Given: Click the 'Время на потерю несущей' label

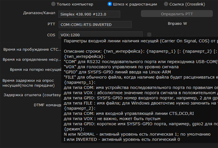Looking at the screenshot, I should coord(36,69).
